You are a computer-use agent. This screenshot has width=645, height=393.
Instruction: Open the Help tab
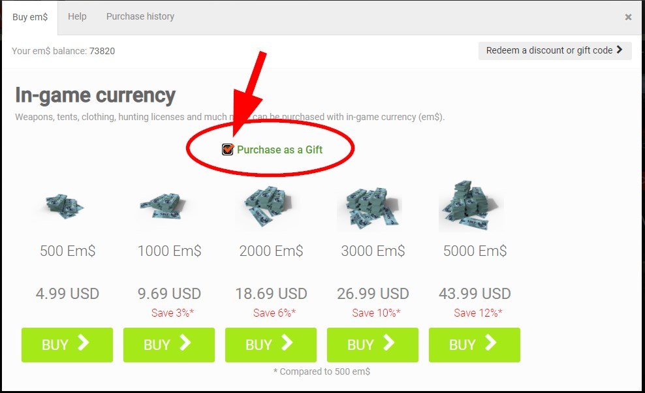click(x=77, y=16)
